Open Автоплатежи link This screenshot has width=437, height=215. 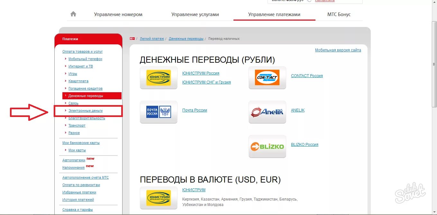(74, 160)
